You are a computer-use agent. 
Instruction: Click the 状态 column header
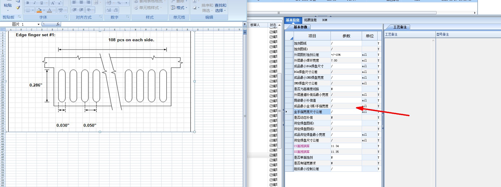point(273,25)
